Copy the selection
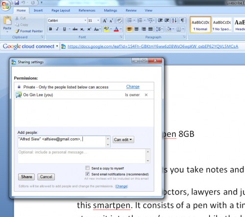 pos(22,24)
